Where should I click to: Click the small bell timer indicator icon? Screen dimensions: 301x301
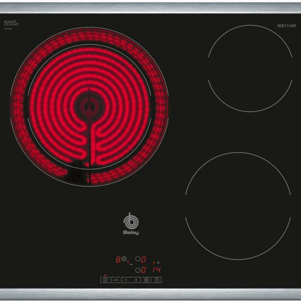(158, 262)
